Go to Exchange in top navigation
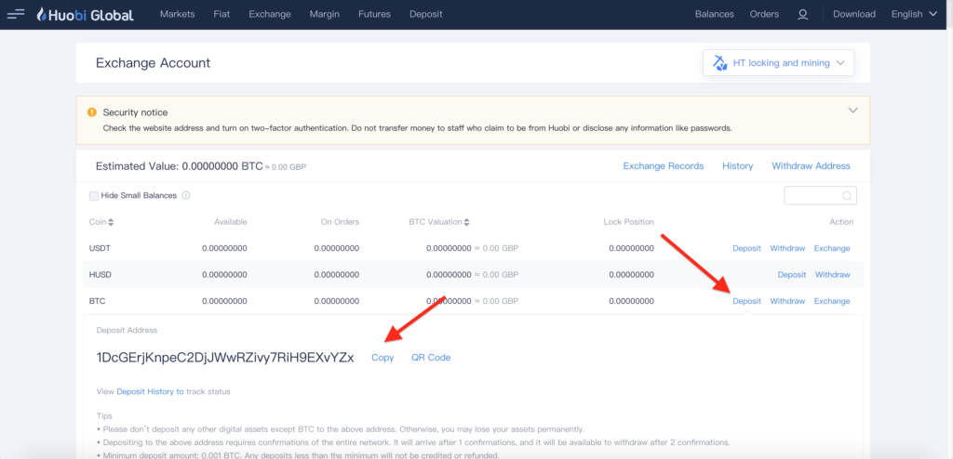Screen dimensions: 953x459 [x=270, y=14]
